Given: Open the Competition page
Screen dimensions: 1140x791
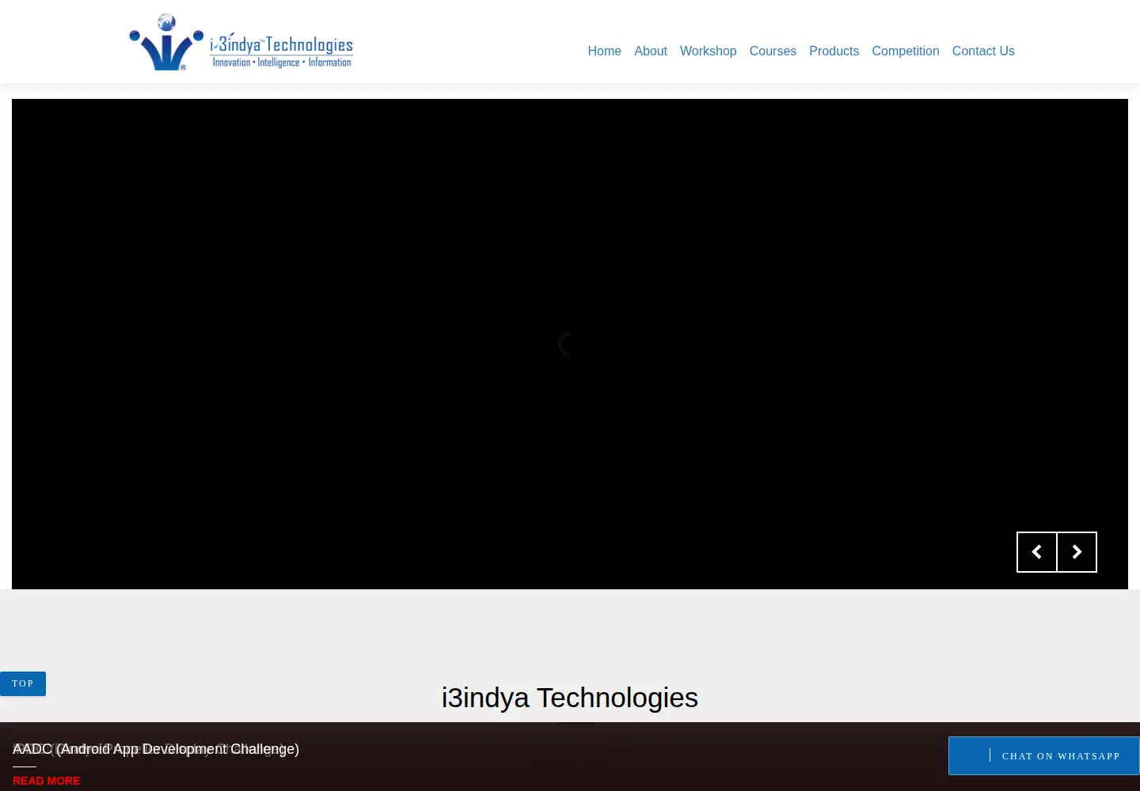Looking at the screenshot, I should 906,51.
